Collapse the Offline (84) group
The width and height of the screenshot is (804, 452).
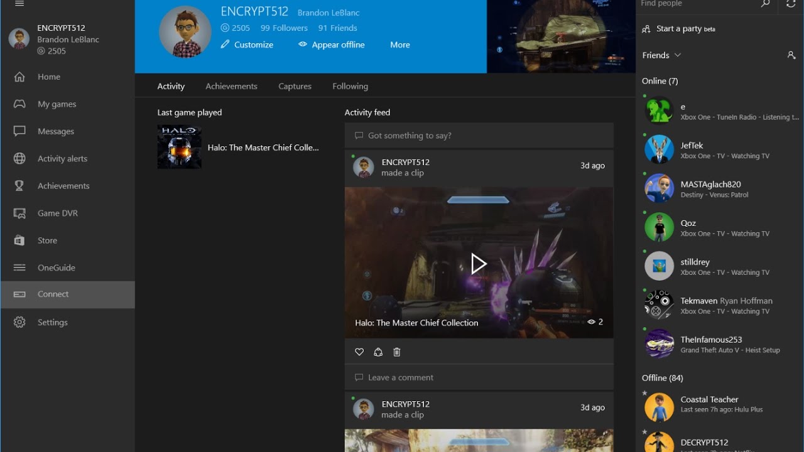click(662, 378)
